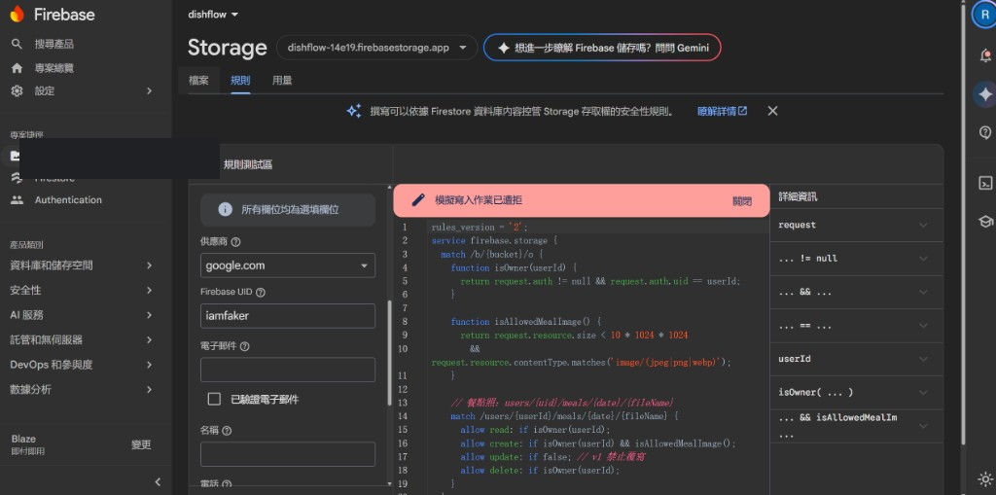Click the help icon beside 名稱
The width and height of the screenshot is (996, 495).
227,430
